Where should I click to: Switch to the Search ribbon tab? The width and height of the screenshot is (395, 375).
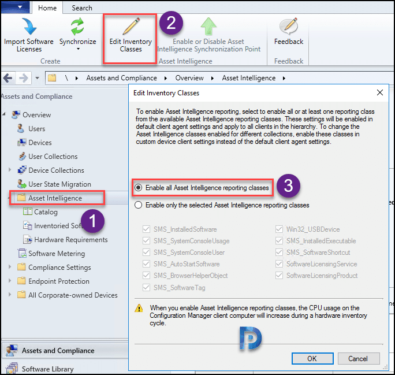pyautogui.click(x=82, y=8)
